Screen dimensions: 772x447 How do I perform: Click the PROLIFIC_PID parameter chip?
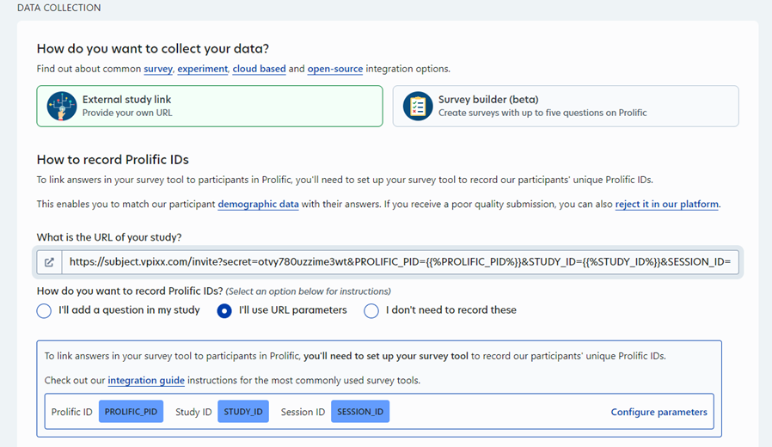(x=131, y=412)
